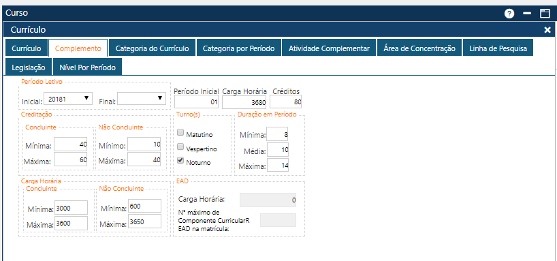
Task: Uncheck the Noturno checkbox
Action: tap(181, 160)
